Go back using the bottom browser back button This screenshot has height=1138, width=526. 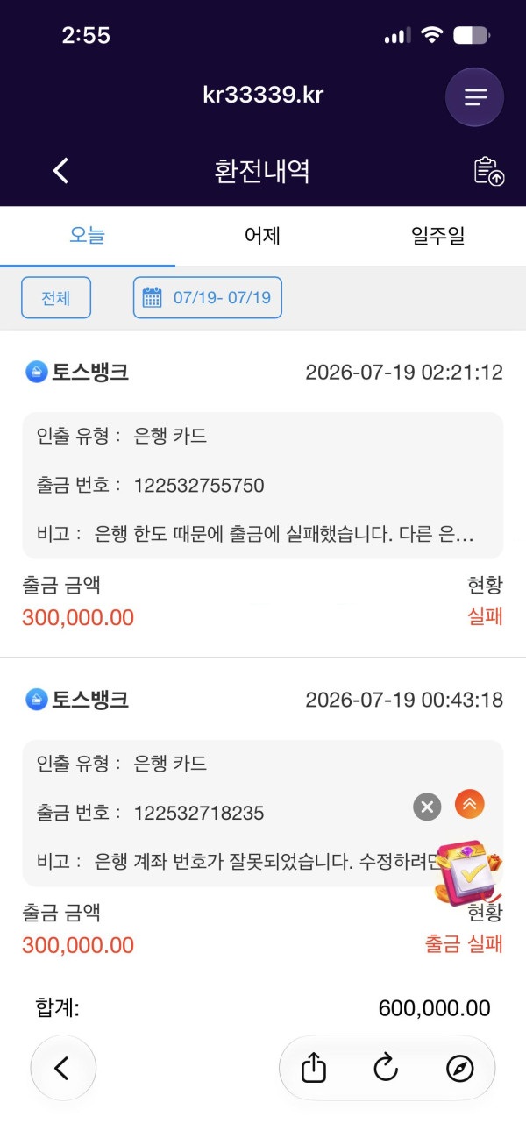[x=63, y=1068]
